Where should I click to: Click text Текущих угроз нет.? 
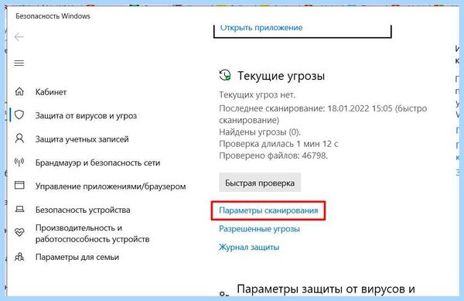(258, 95)
